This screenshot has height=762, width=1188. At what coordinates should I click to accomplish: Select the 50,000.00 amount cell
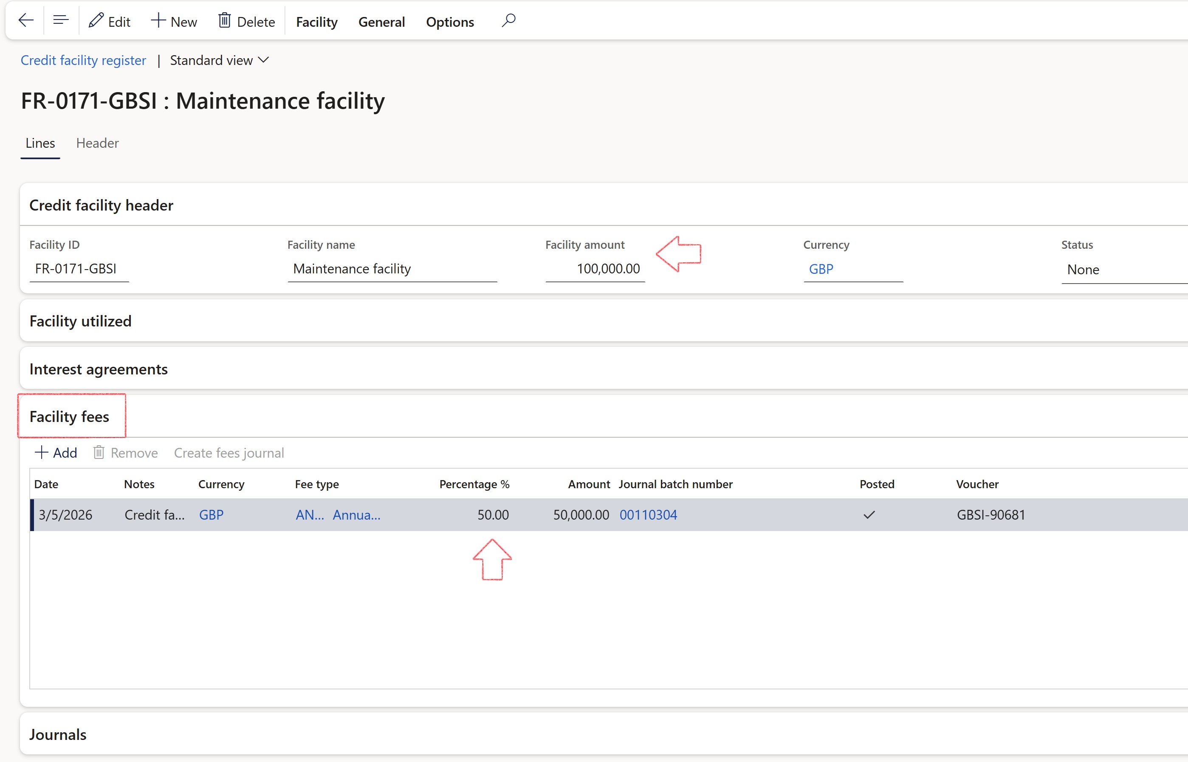point(581,515)
